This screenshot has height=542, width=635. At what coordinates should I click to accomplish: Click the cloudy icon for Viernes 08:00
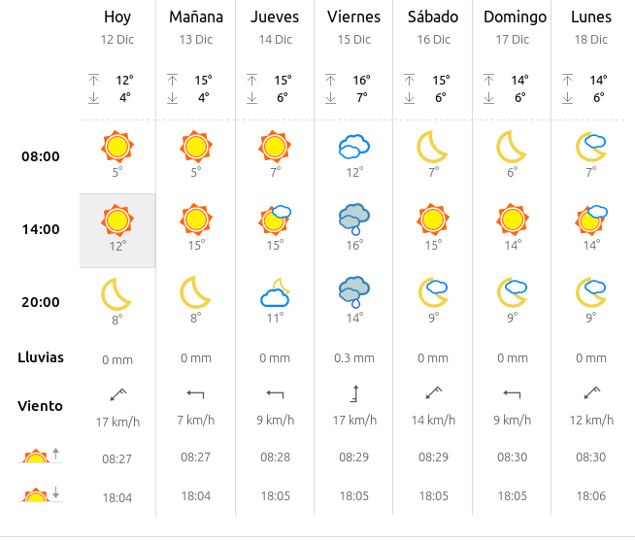[x=354, y=147]
